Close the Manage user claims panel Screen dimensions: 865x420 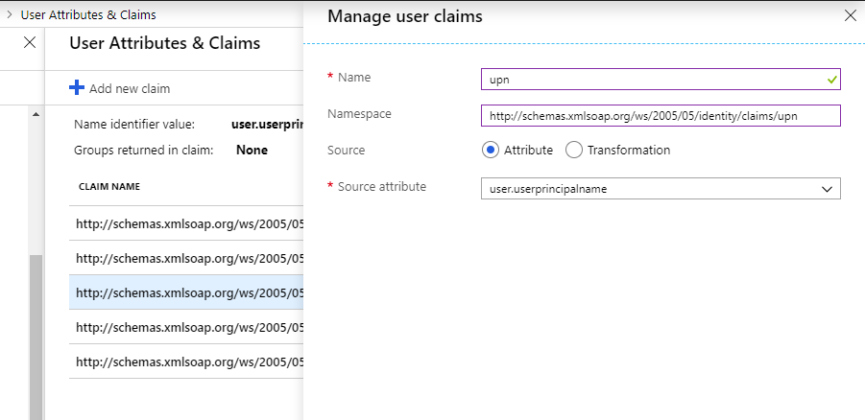(x=850, y=16)
